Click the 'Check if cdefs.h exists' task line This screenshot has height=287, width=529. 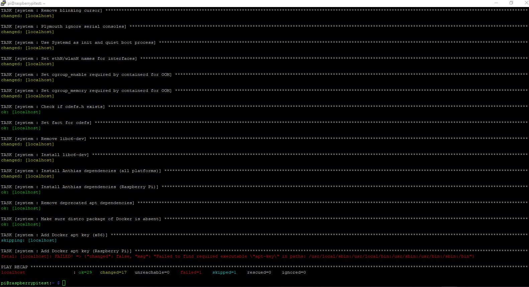[264, 107]
